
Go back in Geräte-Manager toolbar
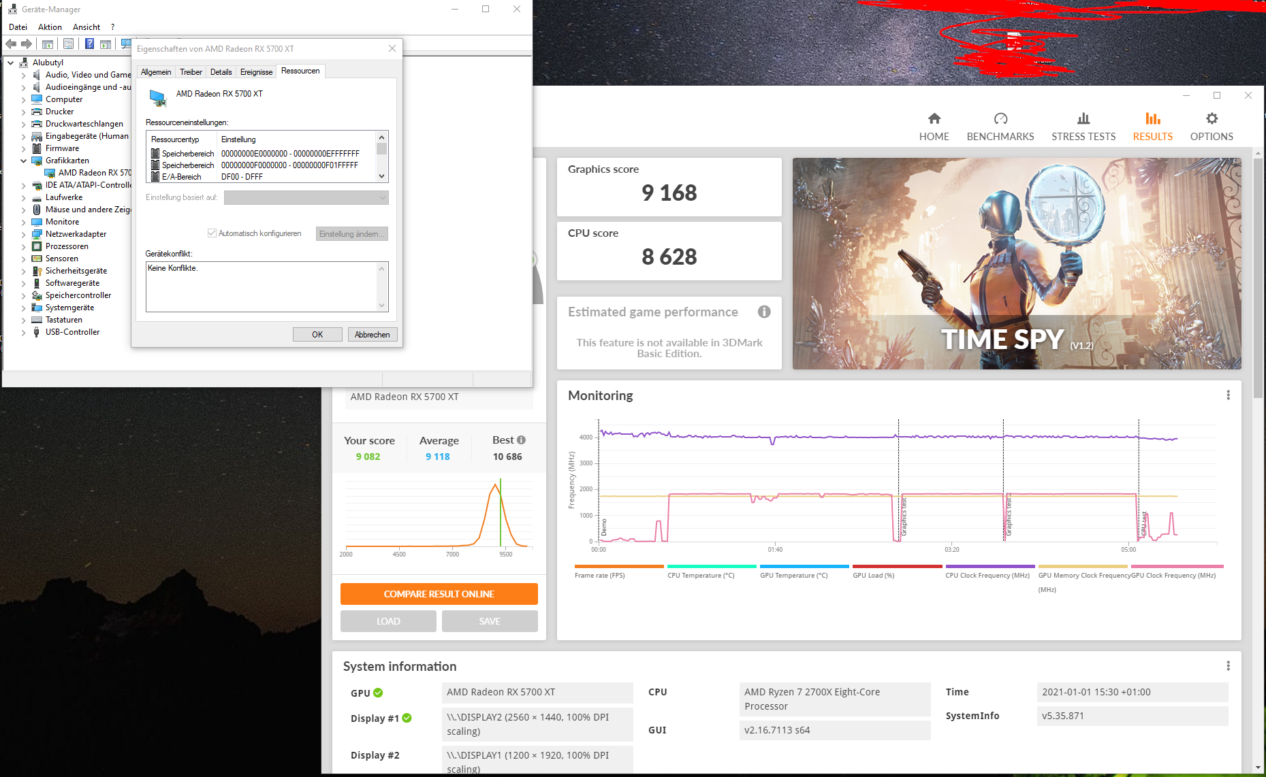[11, 44]
